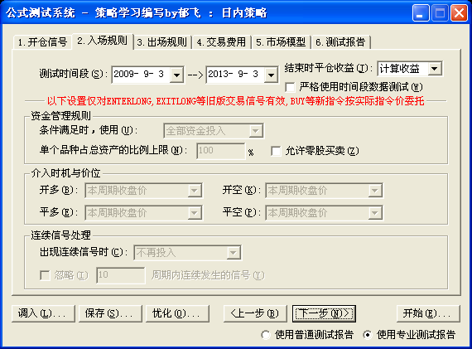This screenshot has height=349, width=472.
Task: Click the 保存(S)... button
Action: 110,313
